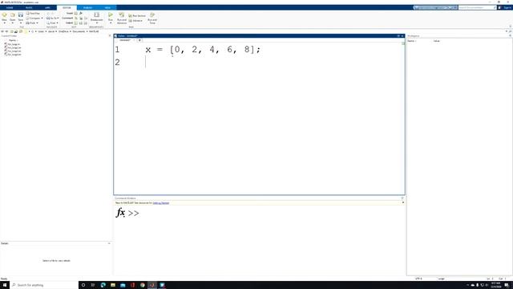
Task: Click the taskbar search box
Action: pos(44,285)
